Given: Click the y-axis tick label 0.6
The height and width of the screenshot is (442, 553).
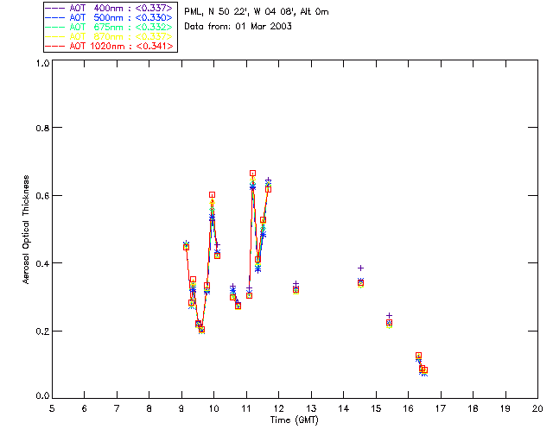Looking at the screenshot, I should point(42,196).
